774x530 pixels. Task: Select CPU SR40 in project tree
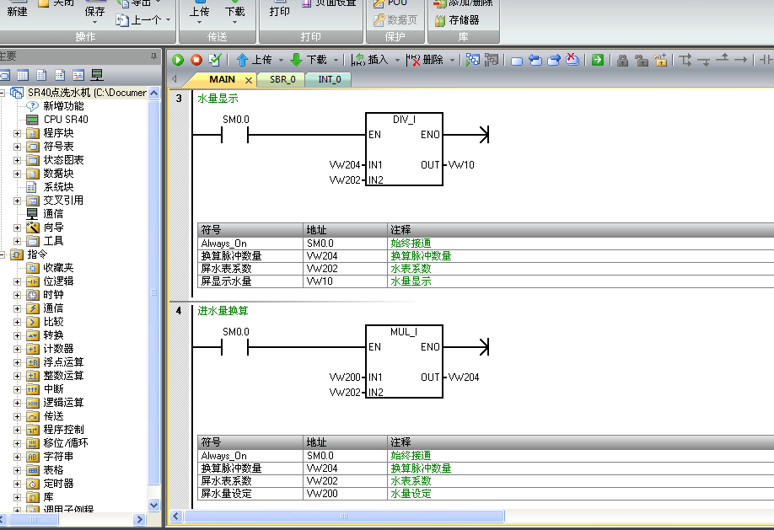coord(66,120)
